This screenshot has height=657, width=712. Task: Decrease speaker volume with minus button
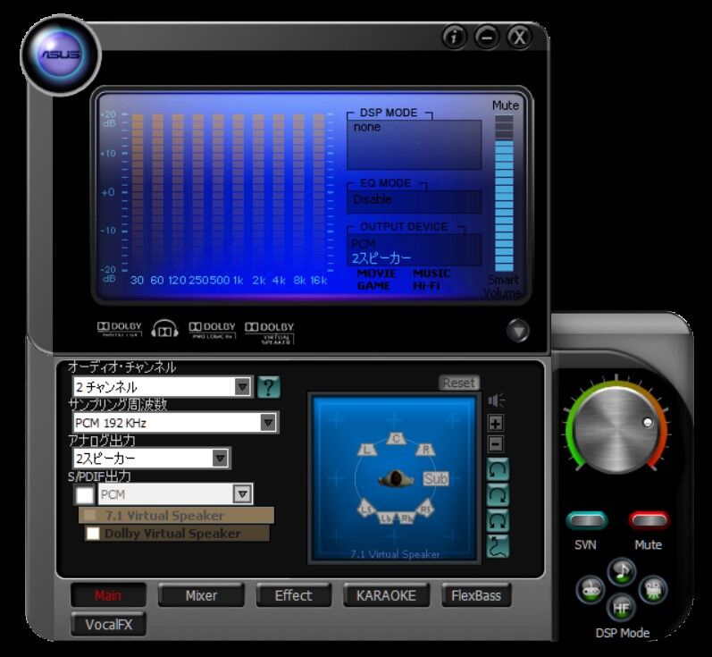click(496, 444)
